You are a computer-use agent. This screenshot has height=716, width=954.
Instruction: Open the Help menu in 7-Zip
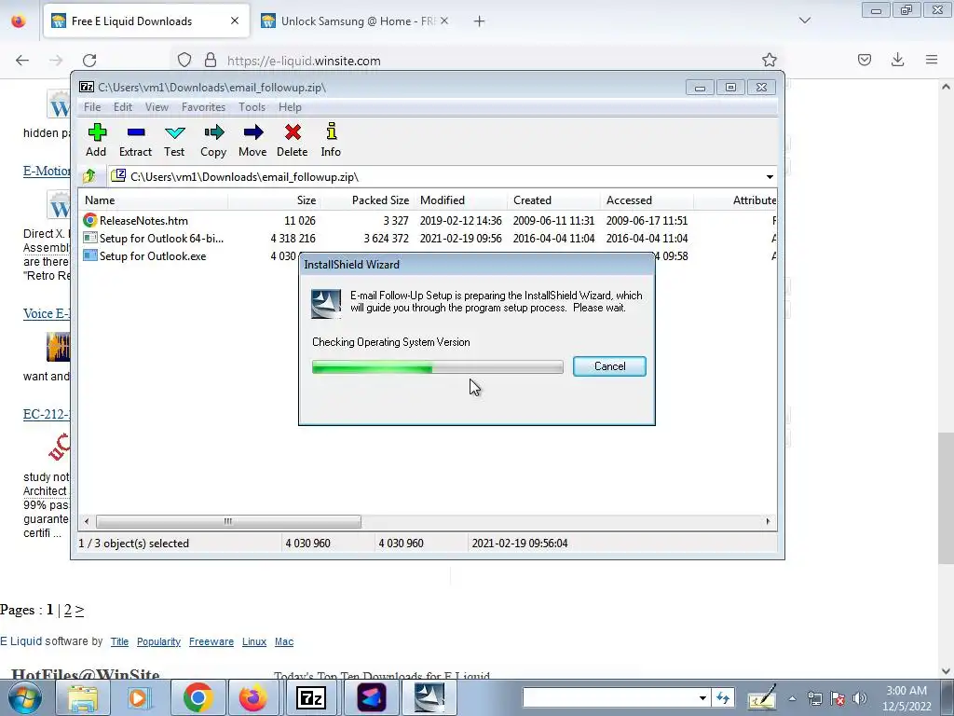point(291,107)
